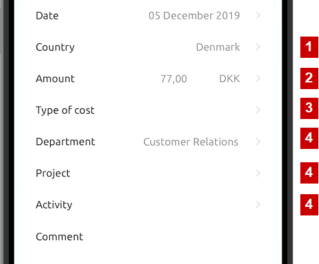Open the Amount row chevron
Image resolution: width=319 pixels, height=264 pixels.
[x=258, y=78]
